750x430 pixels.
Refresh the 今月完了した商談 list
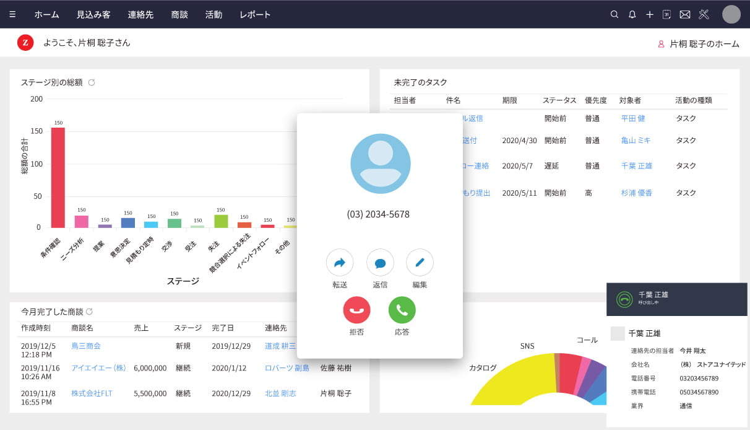point(89,312)
